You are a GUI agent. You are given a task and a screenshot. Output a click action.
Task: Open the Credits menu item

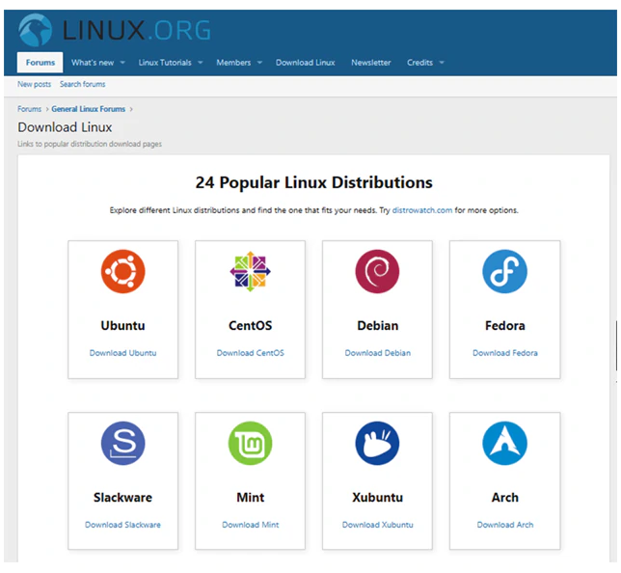point(419,63)
